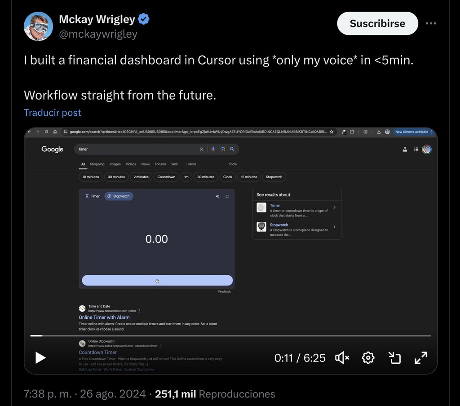Open Mckay Wrigley's profile avatar
Image resolution: width=460 pixels, height=406 pixels.
(x=39, y=26)
